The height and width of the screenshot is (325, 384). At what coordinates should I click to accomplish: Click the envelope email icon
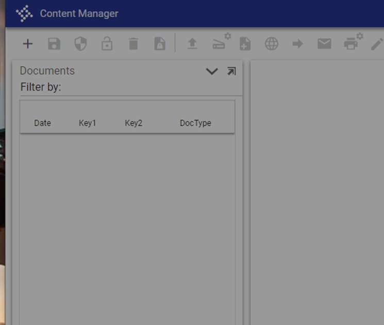tap(325, 44)
